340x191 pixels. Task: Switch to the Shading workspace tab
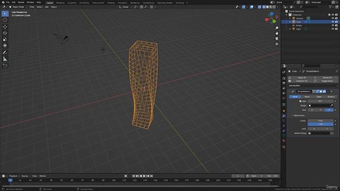point(111,3)
